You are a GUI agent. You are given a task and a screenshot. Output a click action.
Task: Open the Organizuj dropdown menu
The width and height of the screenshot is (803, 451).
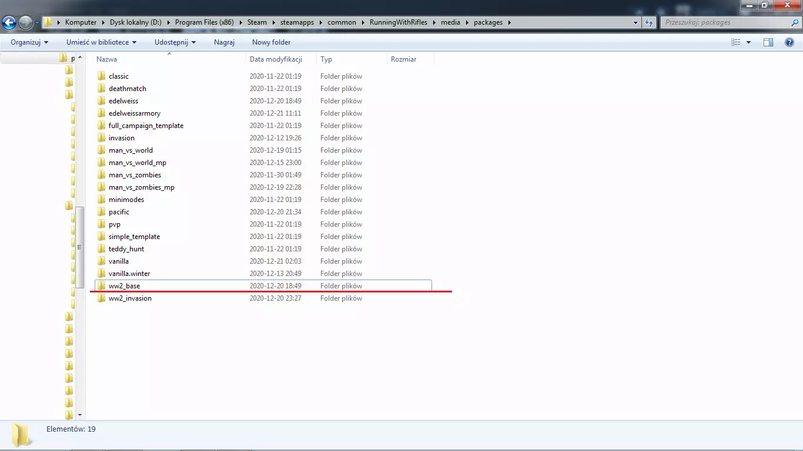pyautogui.click(x=29, y=42)
